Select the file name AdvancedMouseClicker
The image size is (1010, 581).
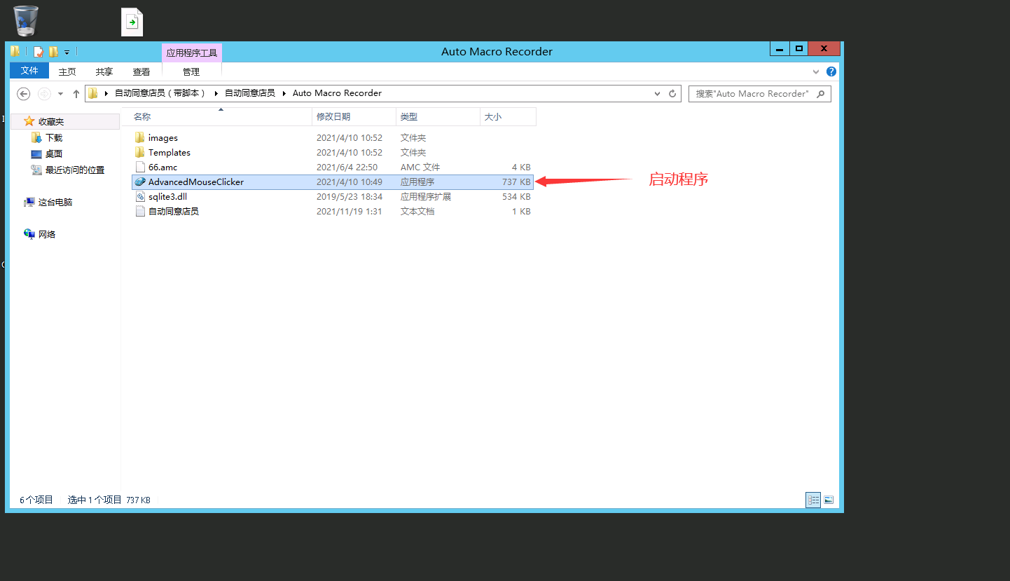click(x=196, y=182)
